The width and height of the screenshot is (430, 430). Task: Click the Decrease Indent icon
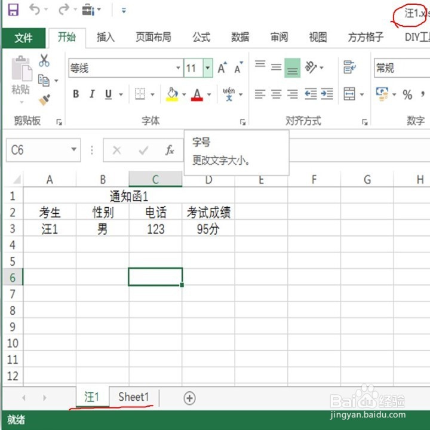311,94
